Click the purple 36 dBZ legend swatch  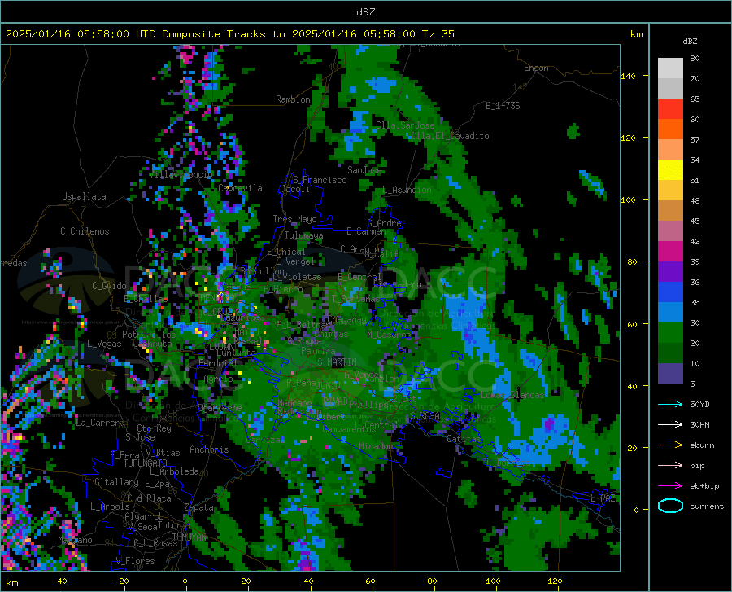click(670, 272)
